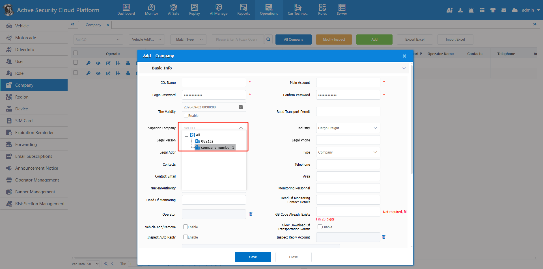
Task: Open Operator Management in sidebar
Action: [37, 180]
